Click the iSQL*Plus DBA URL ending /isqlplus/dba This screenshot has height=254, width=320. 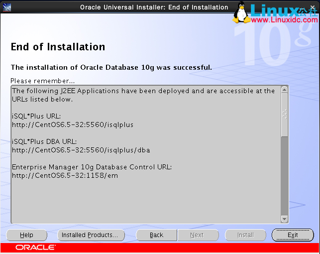click(x=81, y=150)
